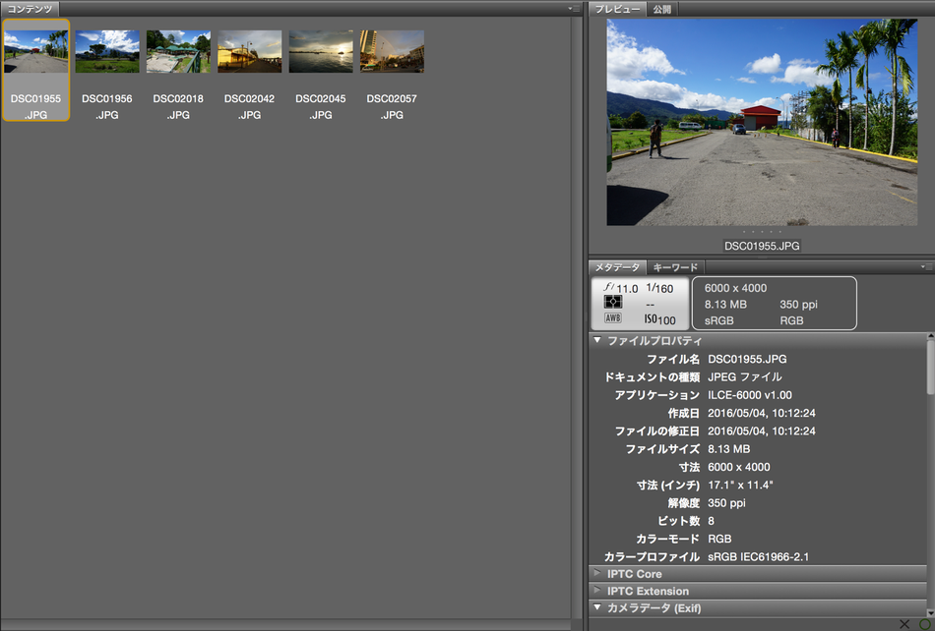The image size is (935, 631).
Task: Open the Metadata panel flyout menu icon
Action: point(927,267)
